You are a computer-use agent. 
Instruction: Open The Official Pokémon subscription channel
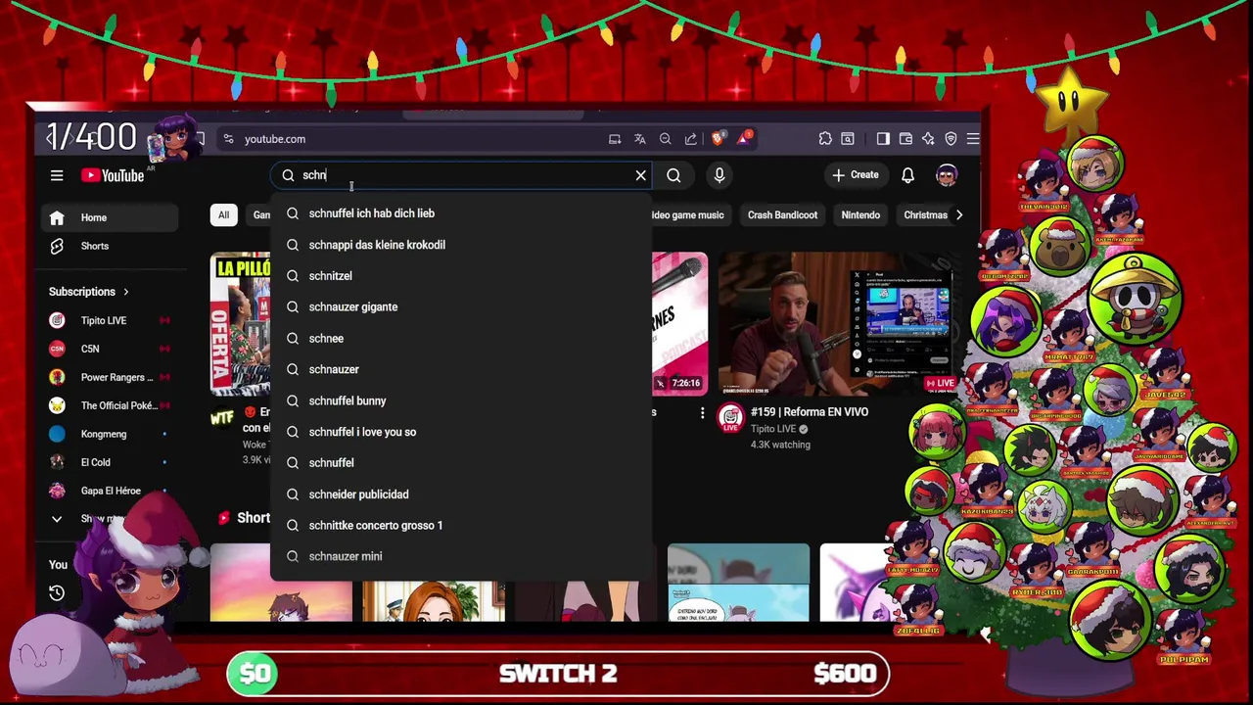pos(110,405)
